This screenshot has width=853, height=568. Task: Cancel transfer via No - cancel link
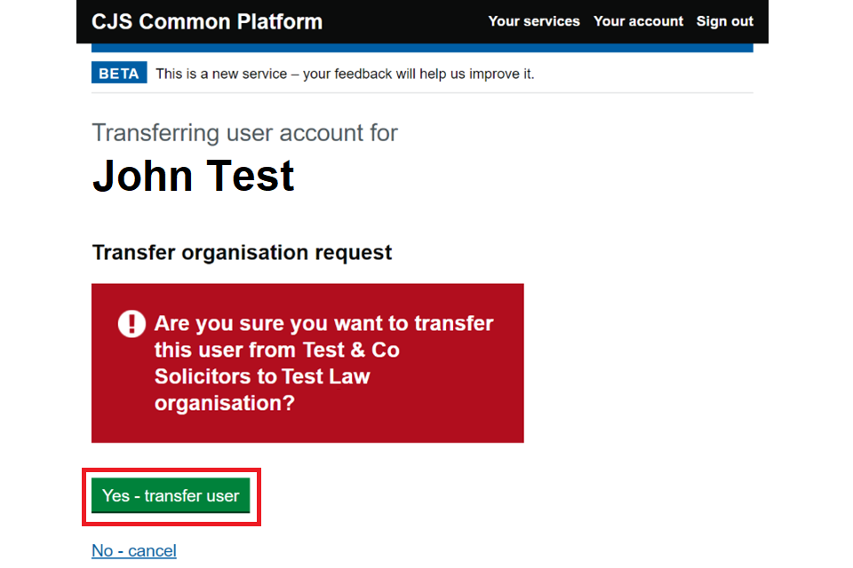tap(134, 550)
